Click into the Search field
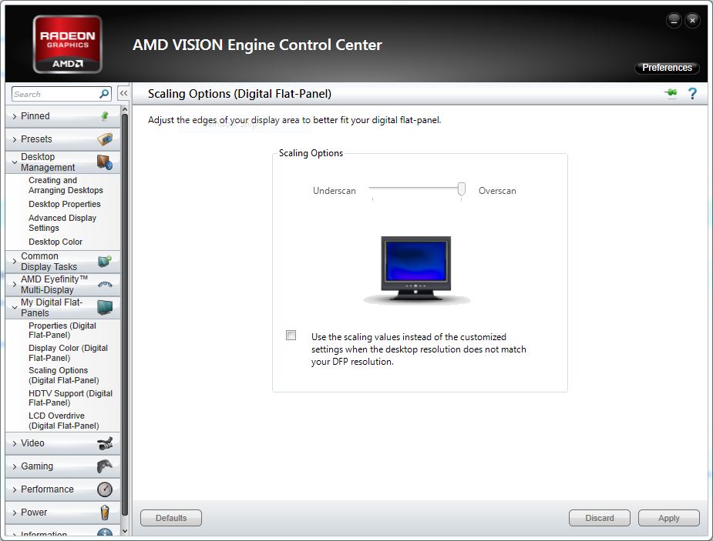Image resolution: width=713 pixels, height=541 pixels. click(55, 94)
